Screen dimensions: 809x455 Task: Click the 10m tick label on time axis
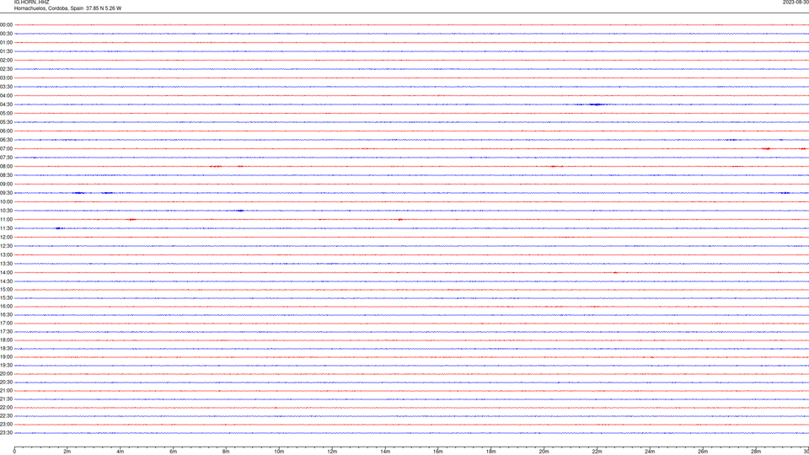point(279,452)
